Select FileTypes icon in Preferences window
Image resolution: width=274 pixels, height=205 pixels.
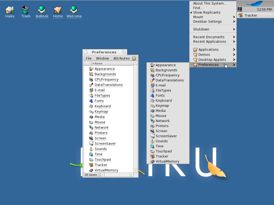coord(91,96)
